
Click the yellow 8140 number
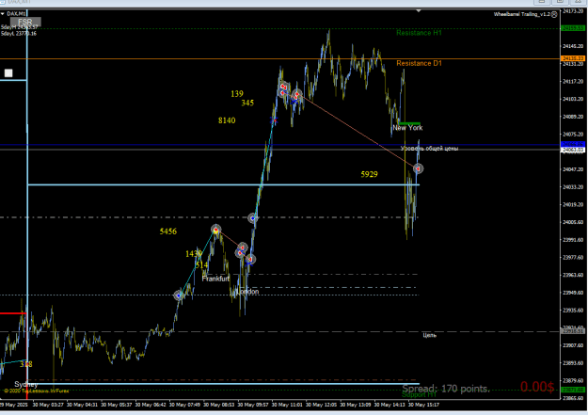coord(227,120)
